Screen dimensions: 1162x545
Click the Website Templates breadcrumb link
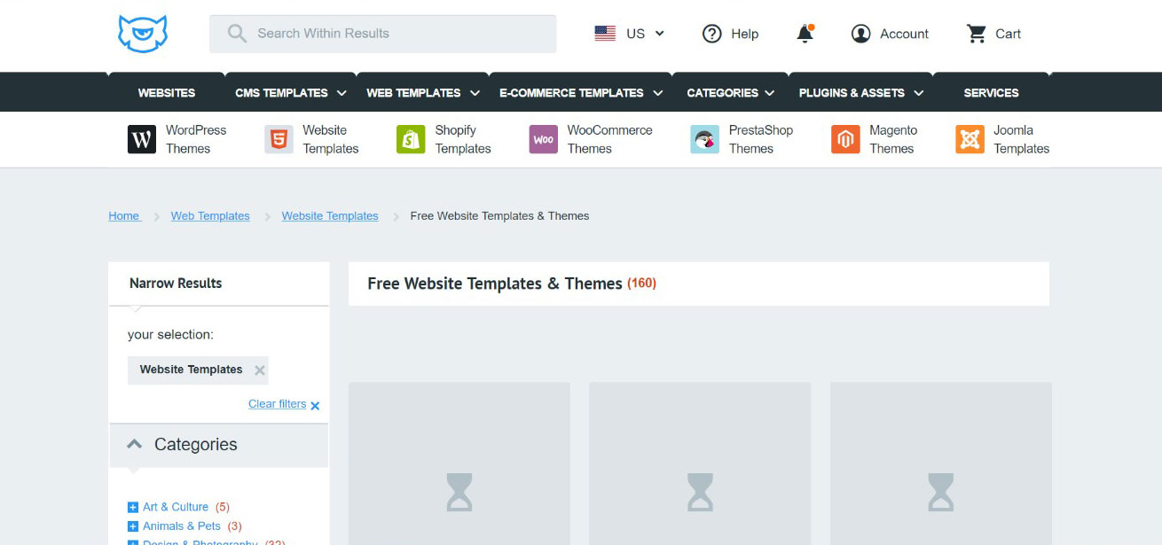(330, 216)
